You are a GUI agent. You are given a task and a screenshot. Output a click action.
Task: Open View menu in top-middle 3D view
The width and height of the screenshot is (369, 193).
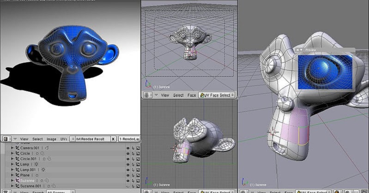pyautogui.click(x=165, y=95)
